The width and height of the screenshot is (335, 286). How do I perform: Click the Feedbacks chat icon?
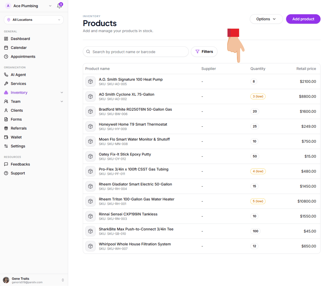click(6, 164)
